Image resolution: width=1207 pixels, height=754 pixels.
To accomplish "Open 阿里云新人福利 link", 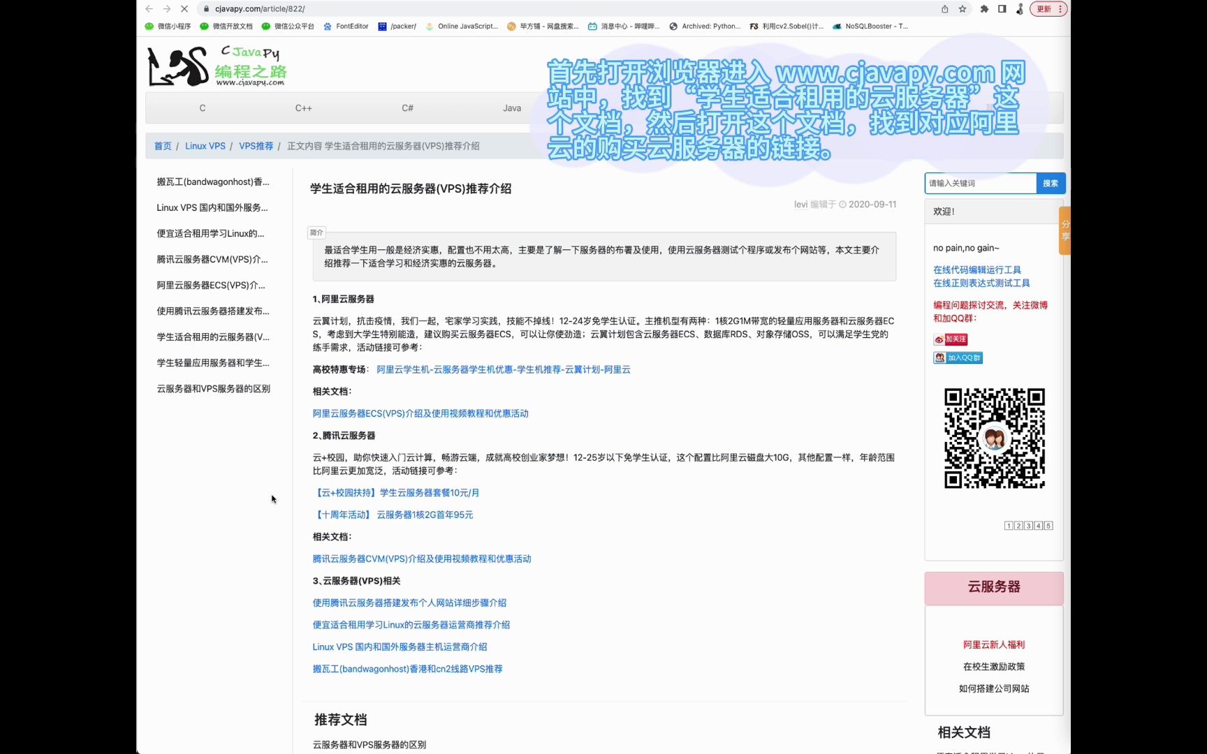I will point(994,645).
